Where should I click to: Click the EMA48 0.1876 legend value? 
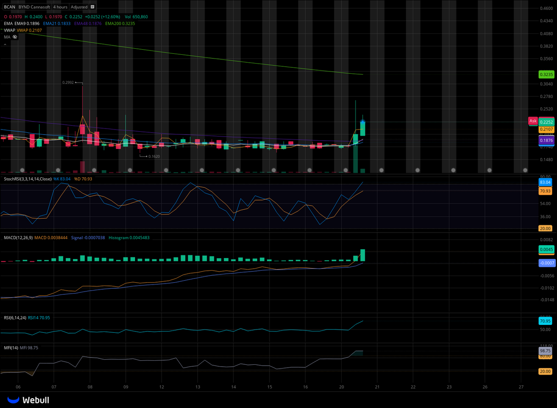(x=88, y=23)
